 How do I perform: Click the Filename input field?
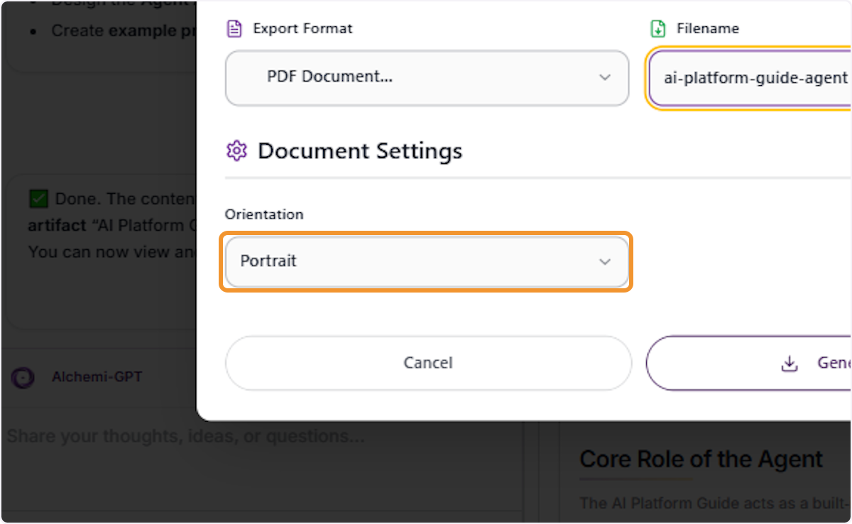[750, 78]
